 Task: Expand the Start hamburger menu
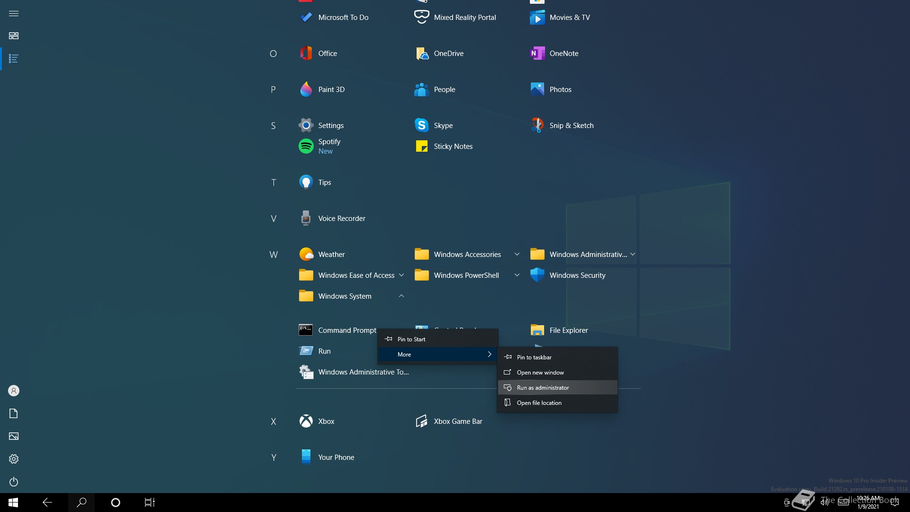coord(14,13)
